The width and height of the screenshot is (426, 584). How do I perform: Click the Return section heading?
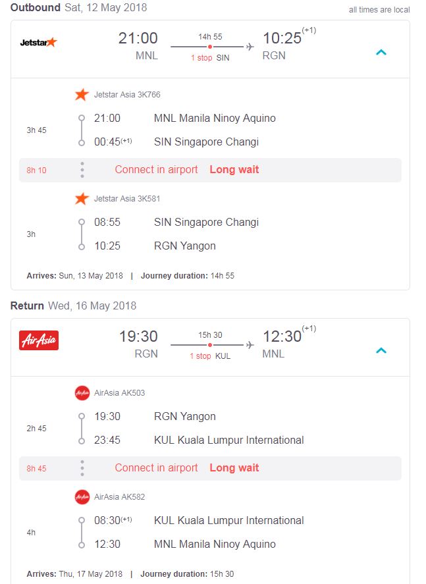coord(27,305)
